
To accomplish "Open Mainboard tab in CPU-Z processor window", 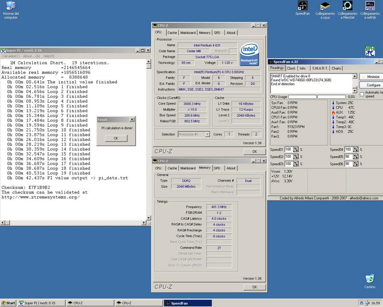I will [x=188, y=32].
